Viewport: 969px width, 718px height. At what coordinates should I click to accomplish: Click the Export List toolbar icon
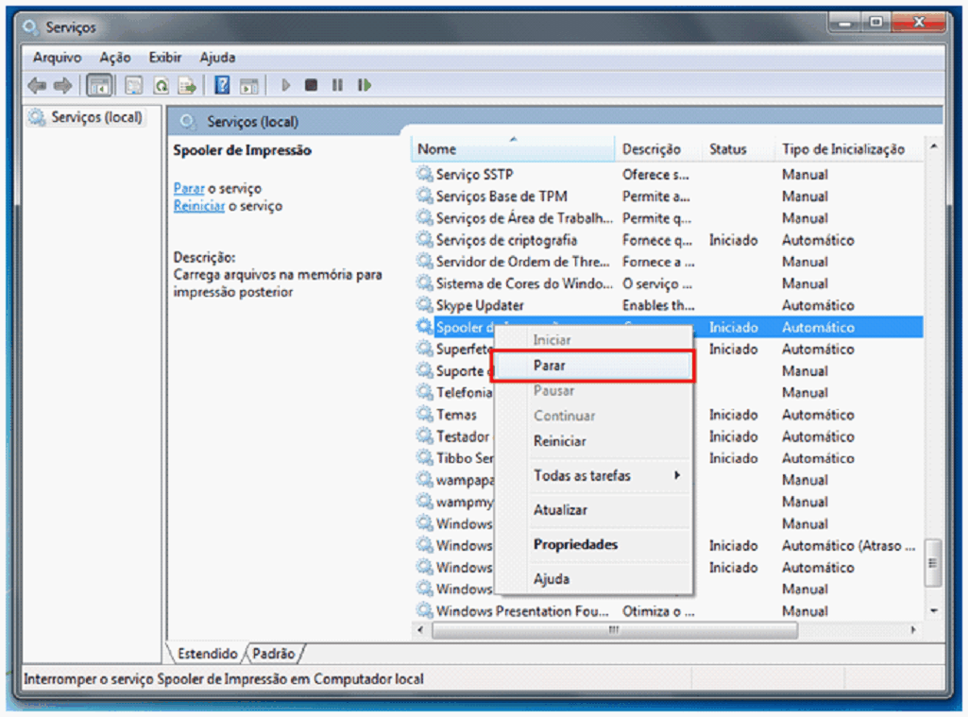point(188,86)
